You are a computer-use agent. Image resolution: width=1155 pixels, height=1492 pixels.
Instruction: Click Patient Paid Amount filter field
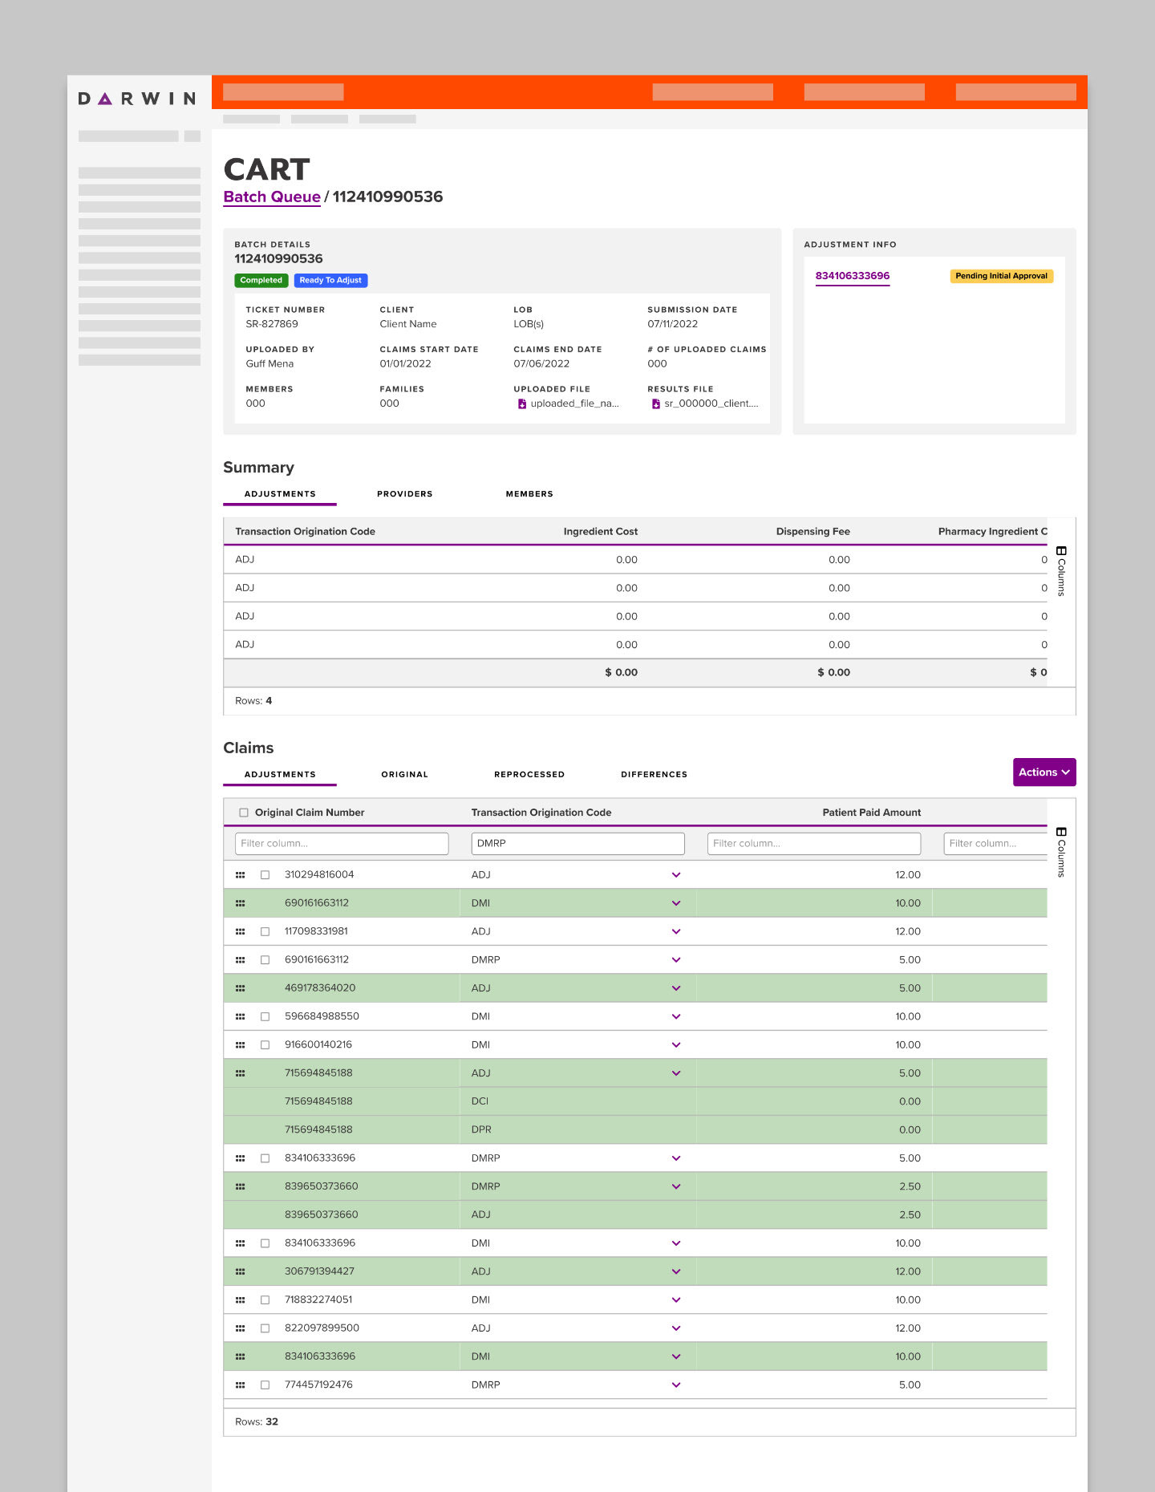pos(814,844)
